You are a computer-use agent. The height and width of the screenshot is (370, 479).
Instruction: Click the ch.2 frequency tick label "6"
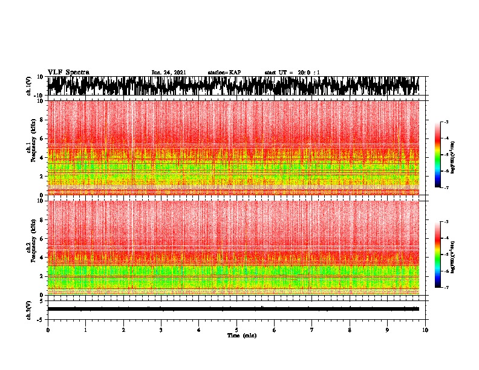42,239
